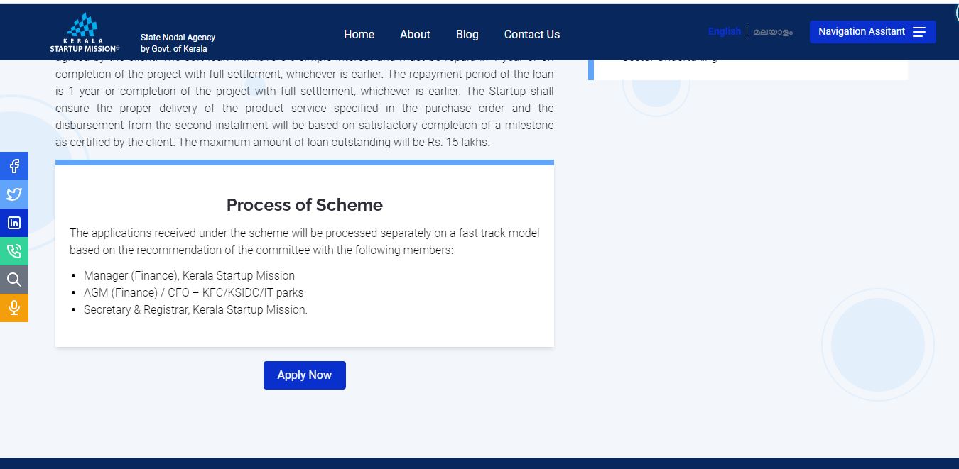959x469 pixels.
Task: Visit the Contact Us page
Action: 531,34
